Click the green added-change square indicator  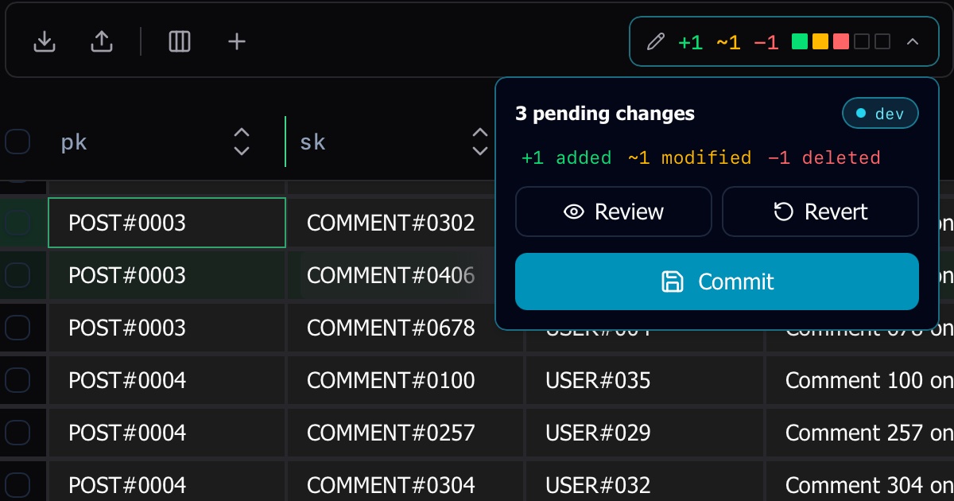point(800,41)
